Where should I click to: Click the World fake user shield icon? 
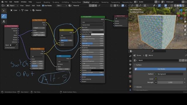180,60
